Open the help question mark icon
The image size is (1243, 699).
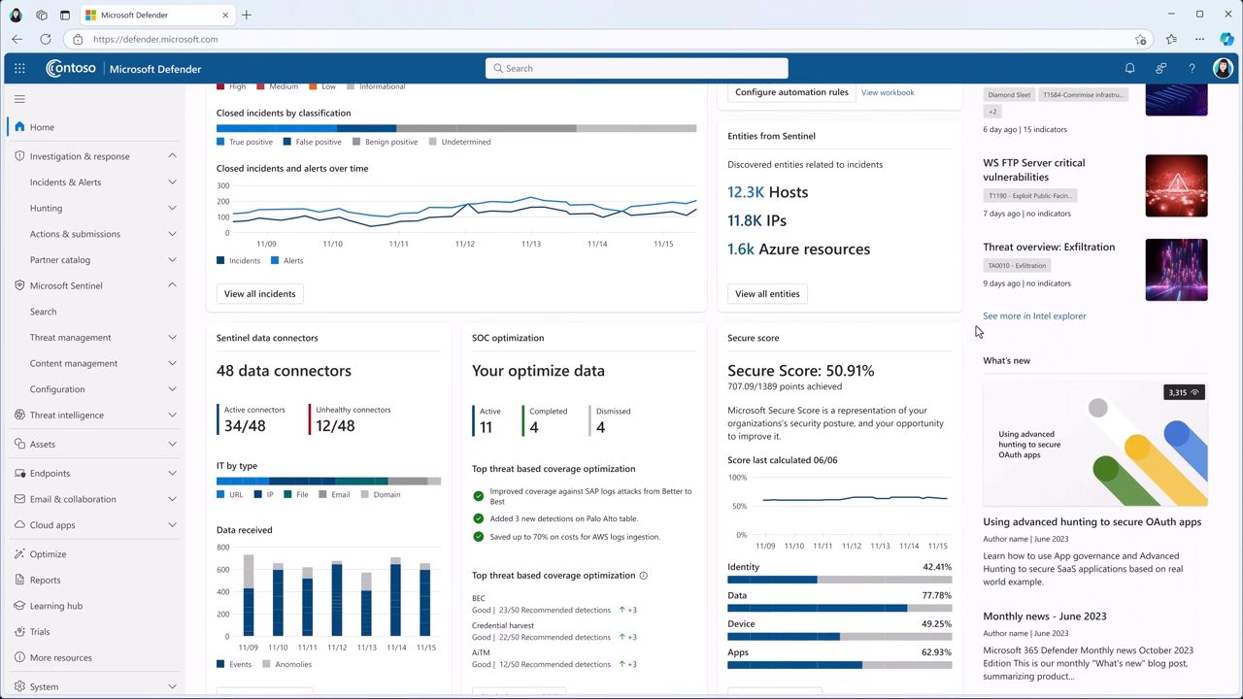(1192, 69)
